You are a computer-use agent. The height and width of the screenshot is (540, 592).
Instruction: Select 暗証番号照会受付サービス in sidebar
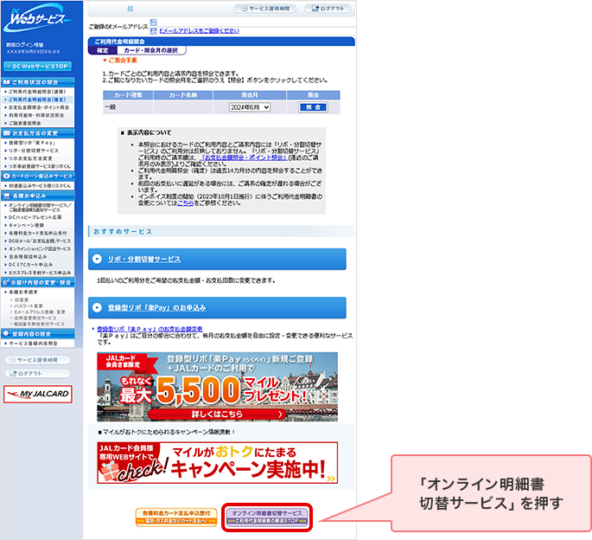click(x=39, y=324)
